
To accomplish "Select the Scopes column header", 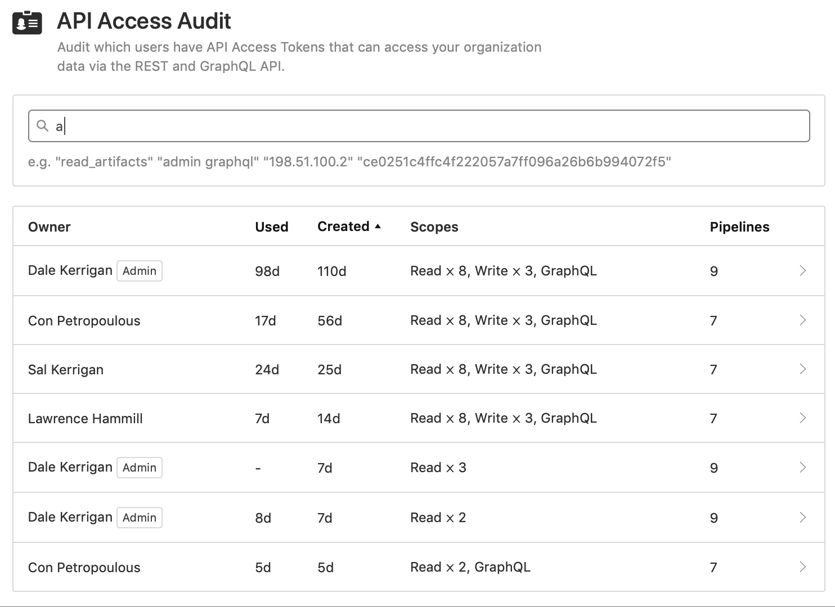I will coord(434,227).
